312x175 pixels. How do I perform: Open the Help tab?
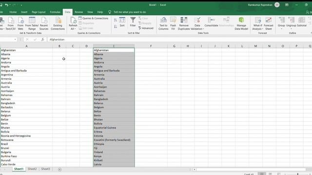click(x=100, y=12)
